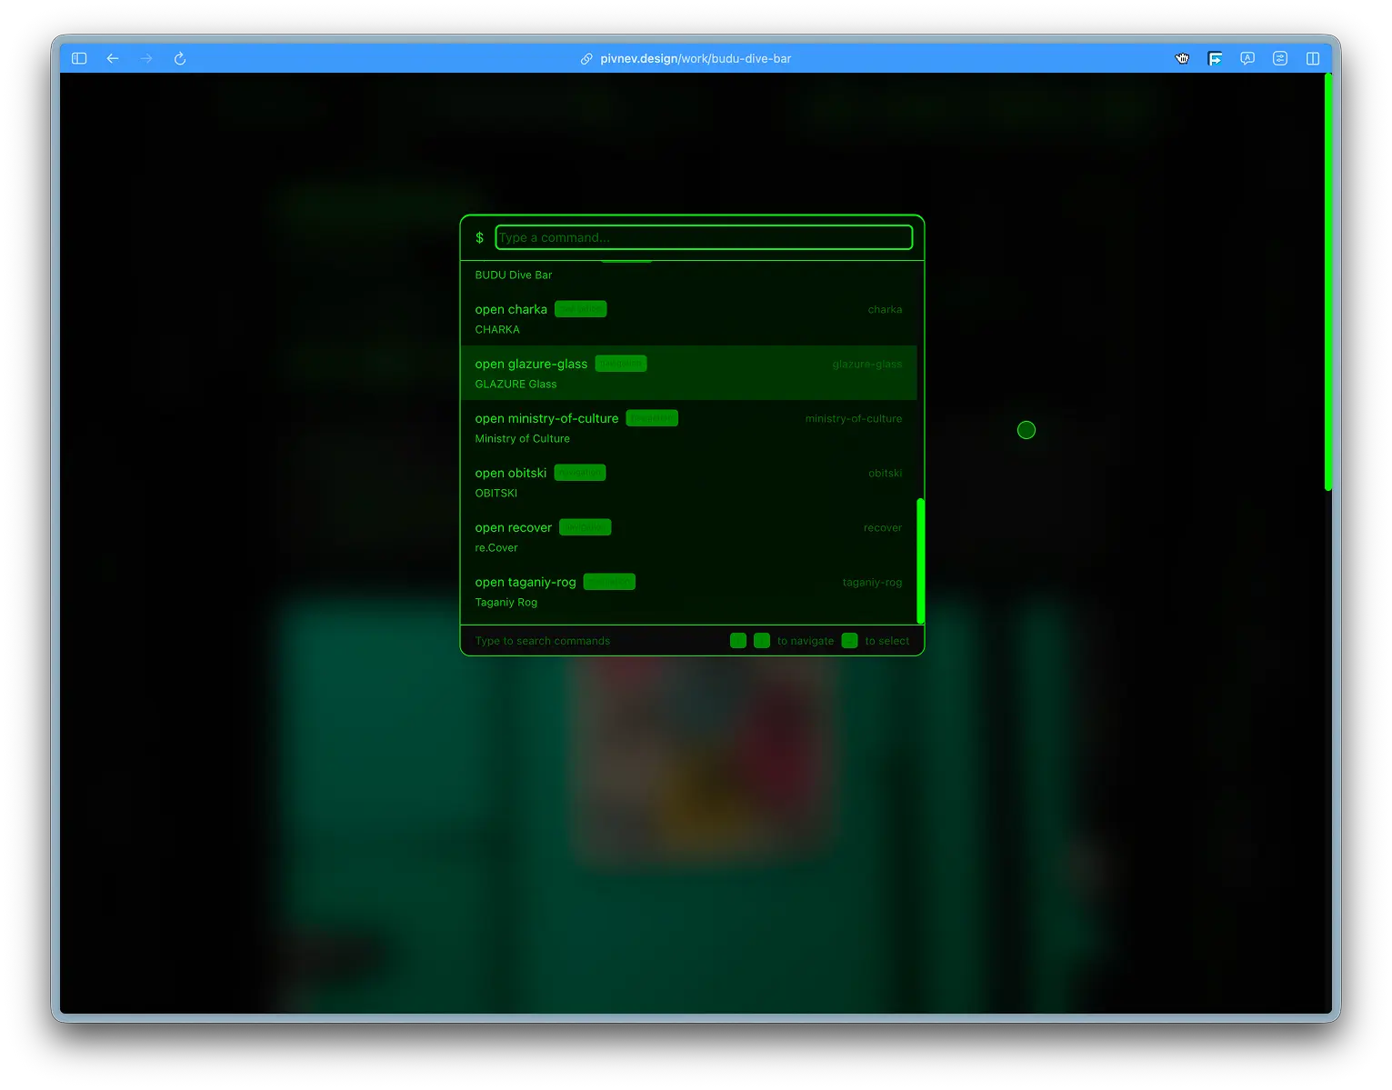The width and height of the screenshot is (1392, 1090).
Task: Go back using the left arrow
Action: tap(113, 58)
